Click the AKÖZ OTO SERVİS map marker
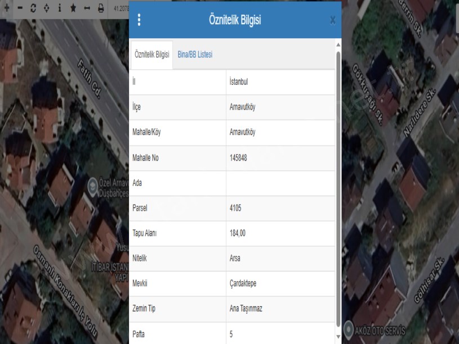 [x=349, y=329]
